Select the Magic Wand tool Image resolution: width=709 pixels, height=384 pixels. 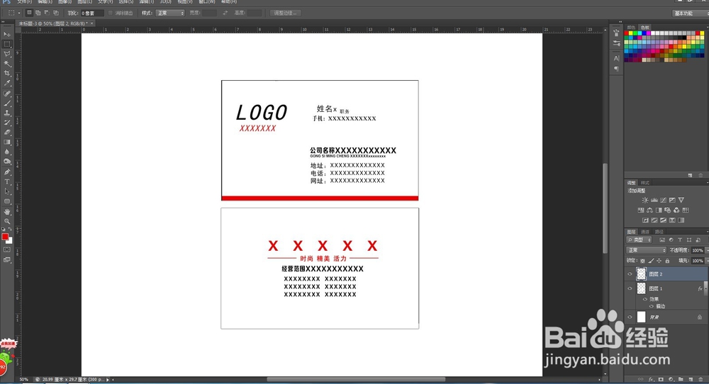[x=7, y=64]
